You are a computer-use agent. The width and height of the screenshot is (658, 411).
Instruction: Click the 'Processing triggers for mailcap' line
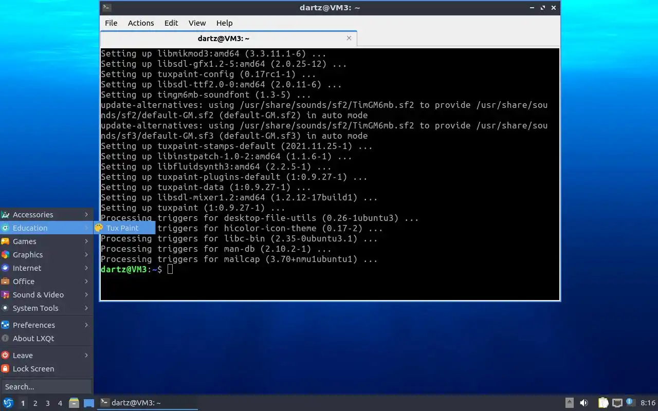[239, 259]
